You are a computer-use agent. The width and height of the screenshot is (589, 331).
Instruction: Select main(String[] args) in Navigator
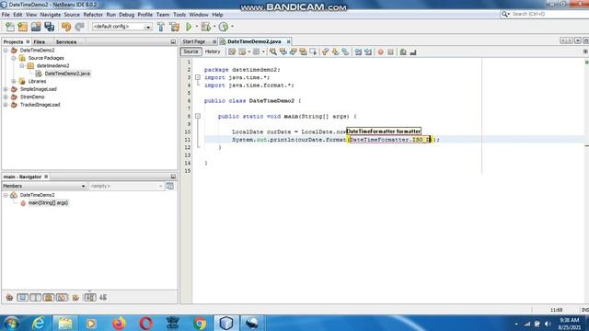[x=49, y=203]
